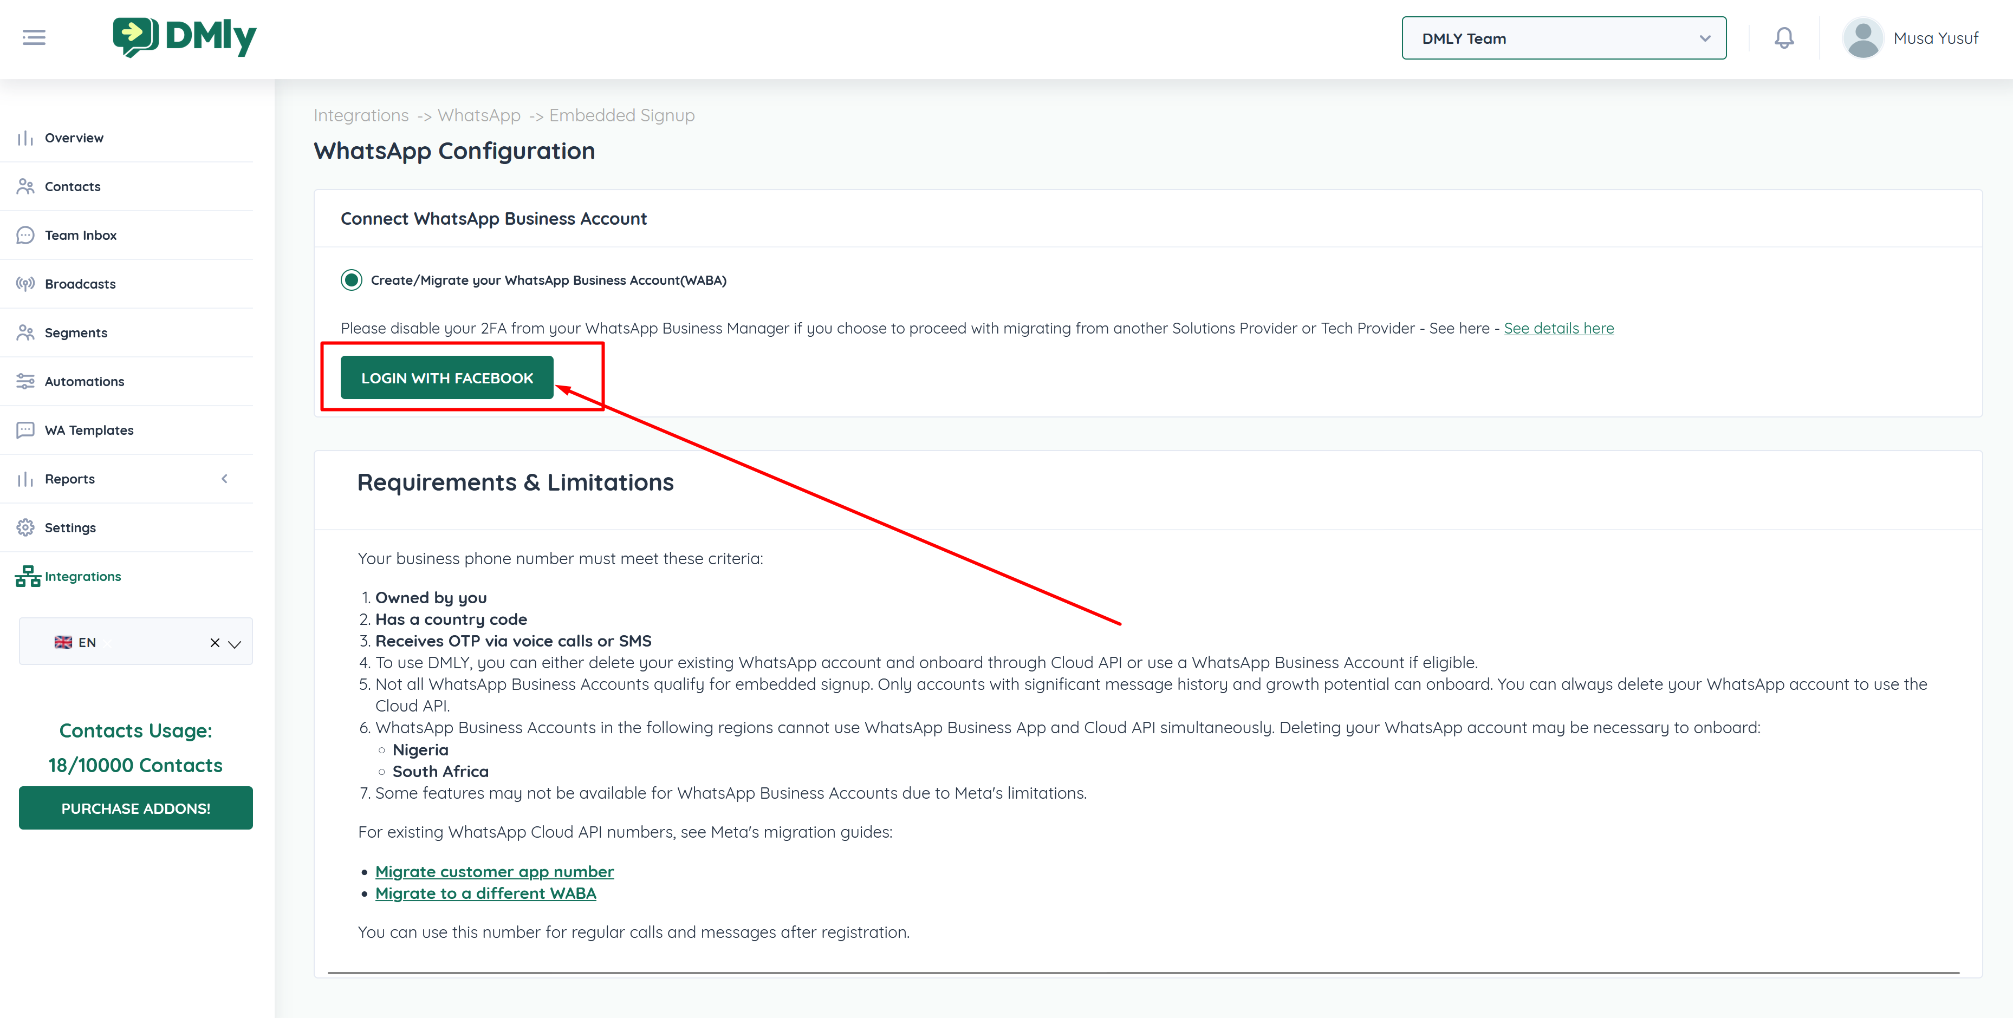Open the Segments menu item
The width and height of the screenshot is (2013, 1018).
(76, 333)
